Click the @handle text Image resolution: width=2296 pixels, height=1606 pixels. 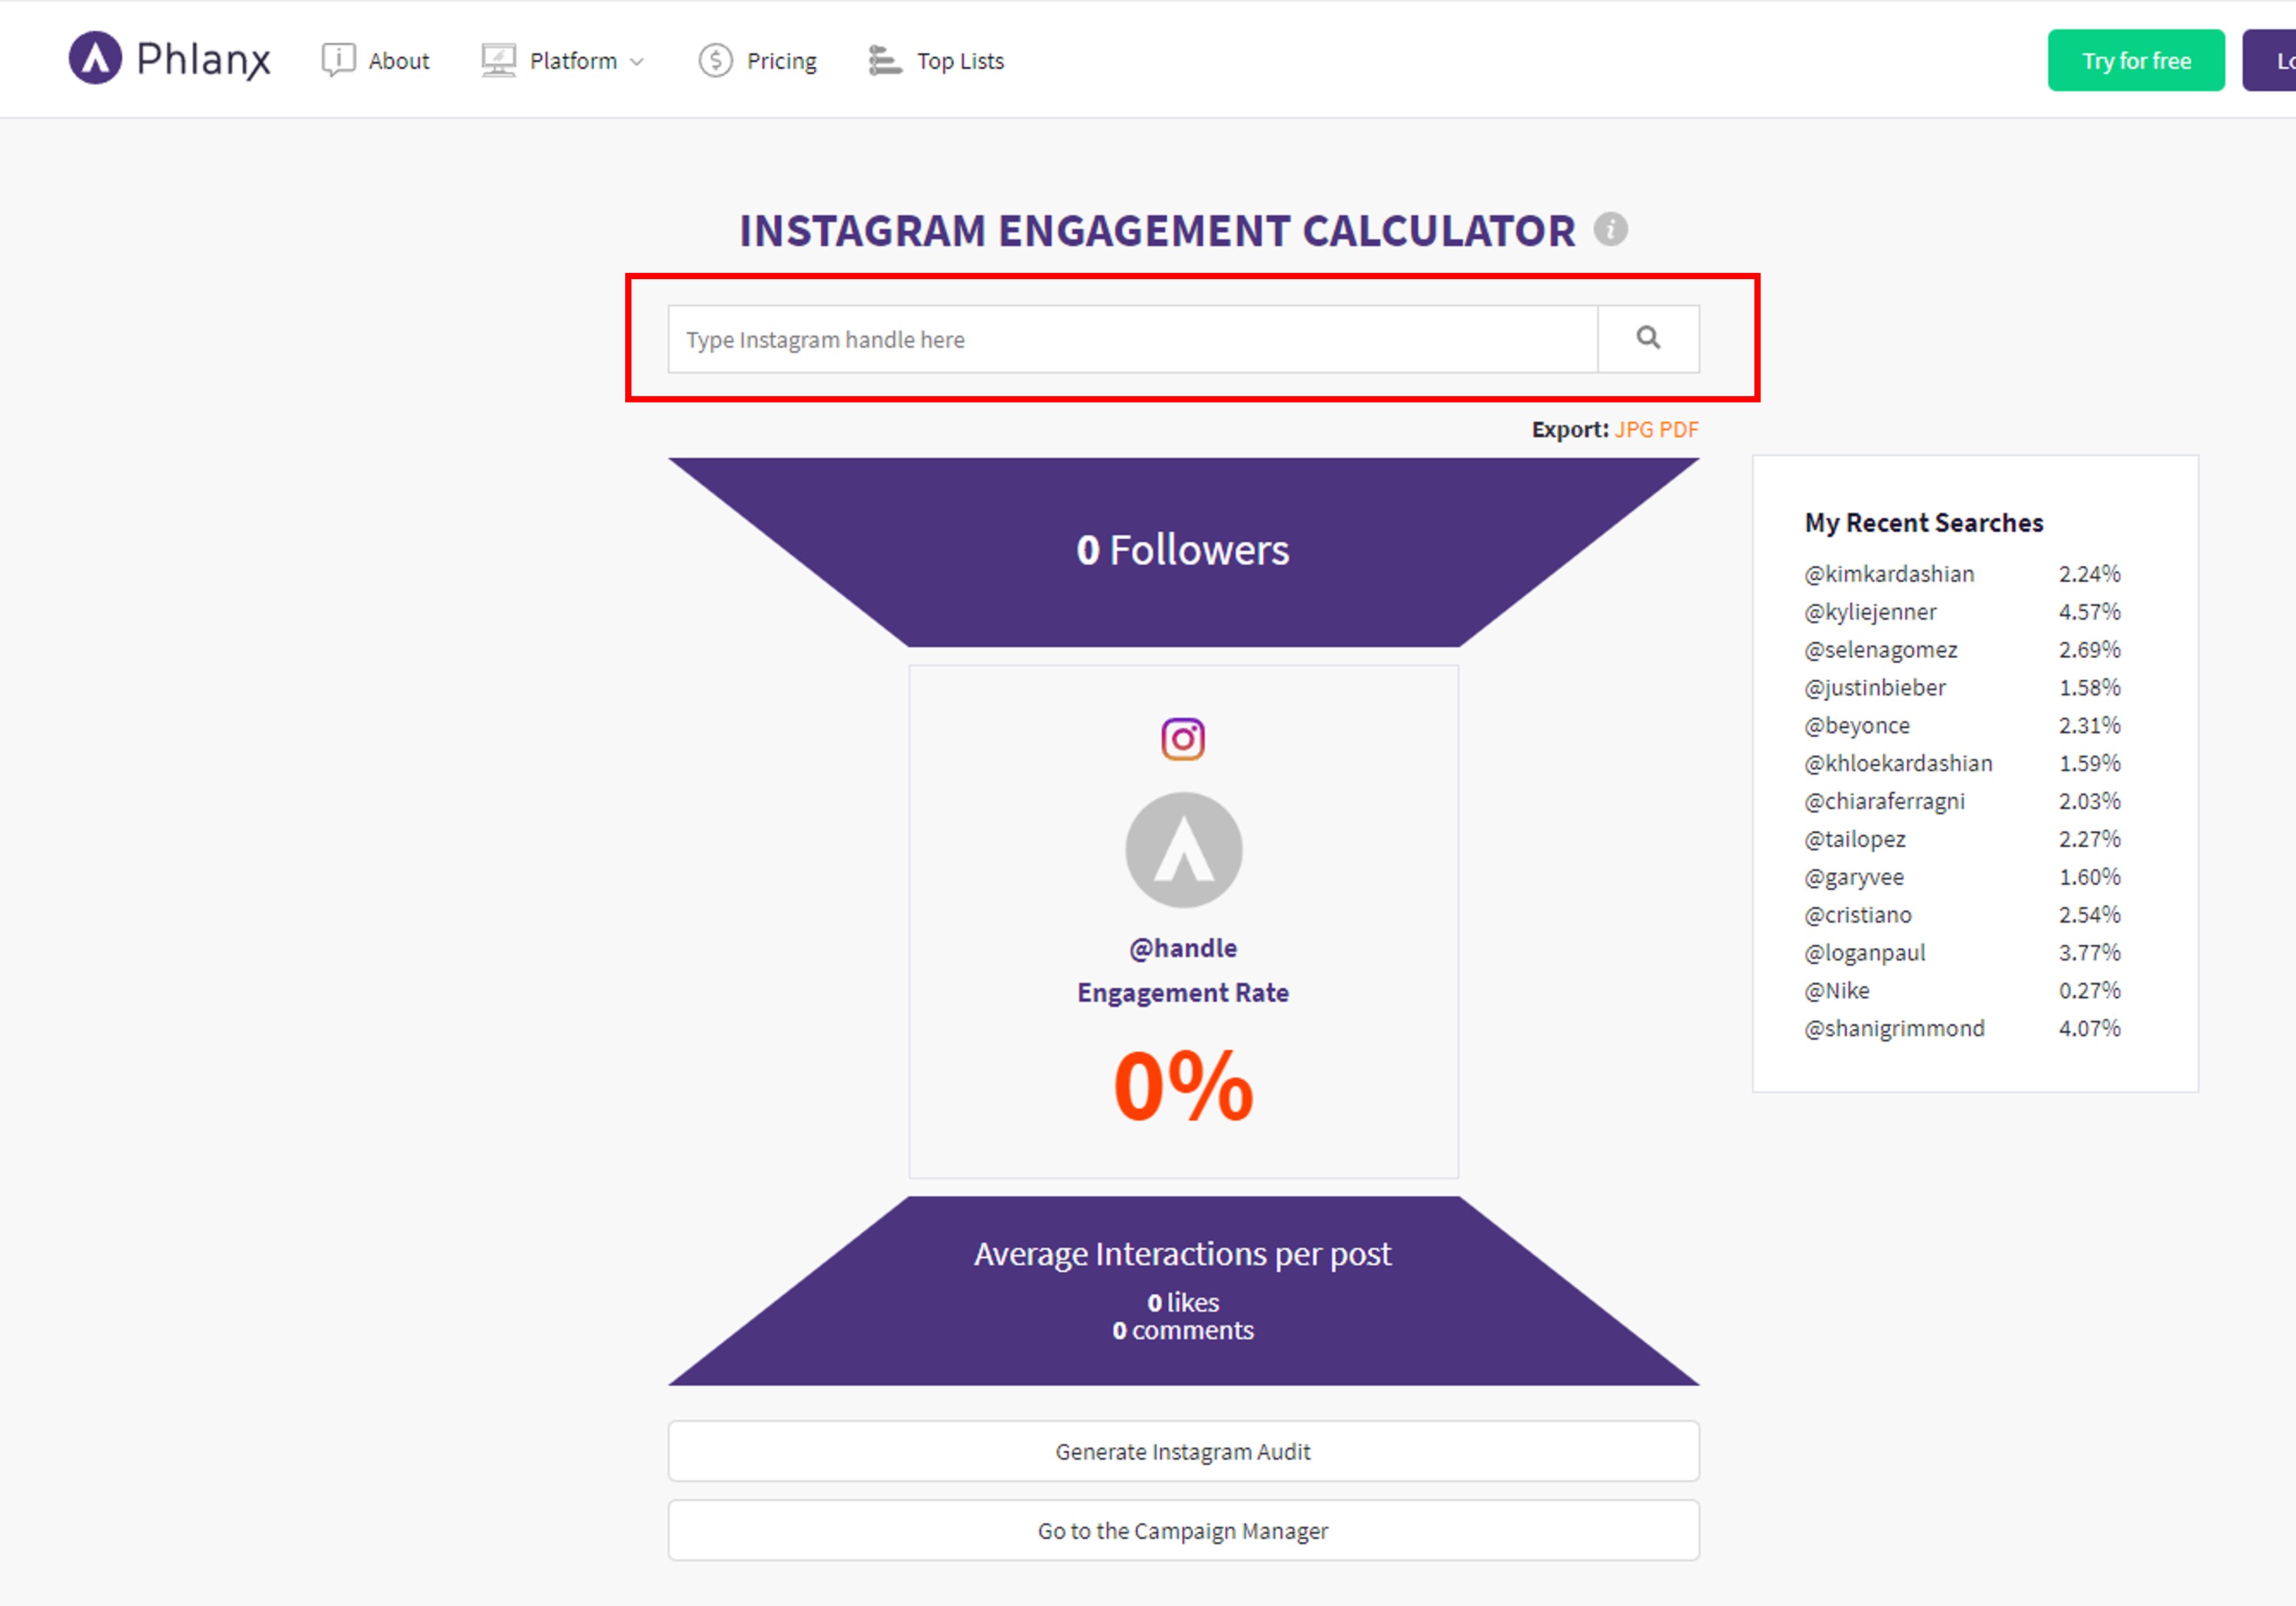pos(1183,948)
